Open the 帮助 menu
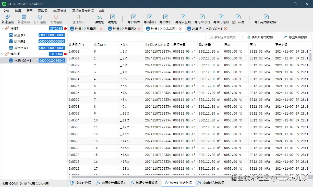Image resolution: width=313 pixels, height=187 pixels. tap(102, 11)
